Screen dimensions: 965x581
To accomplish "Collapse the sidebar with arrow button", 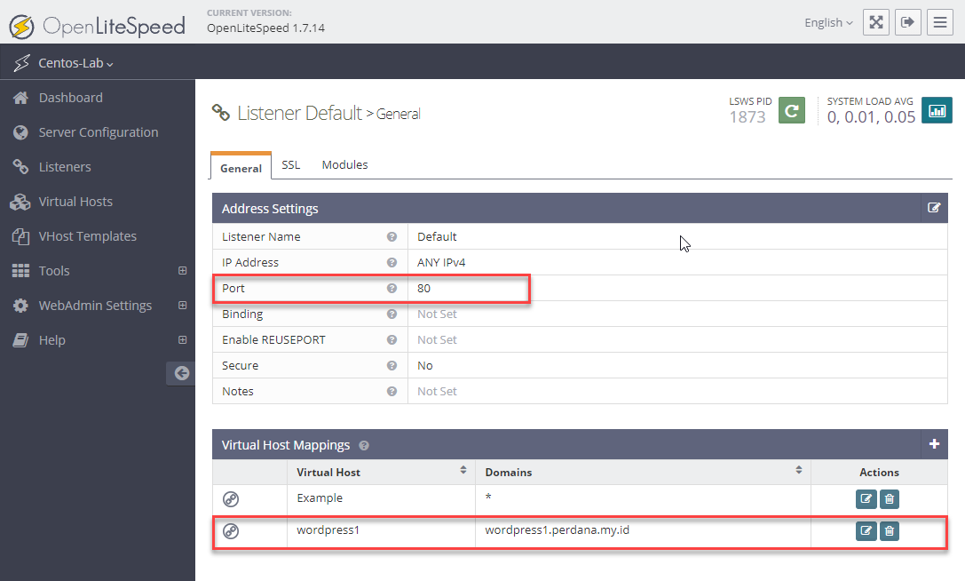I will pyautogui.click(x=181, y=373).
